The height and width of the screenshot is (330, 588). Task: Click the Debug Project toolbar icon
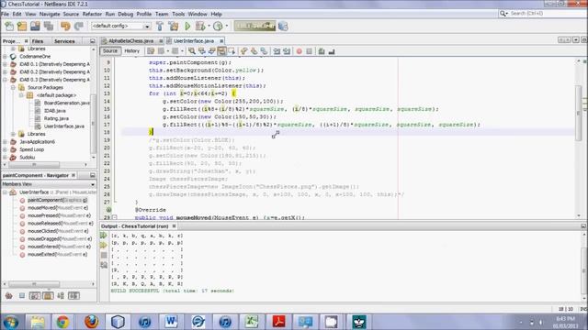200,27
